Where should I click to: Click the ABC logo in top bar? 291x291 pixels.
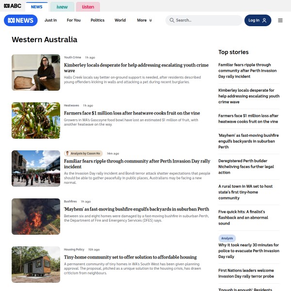[x=13, y=6]
